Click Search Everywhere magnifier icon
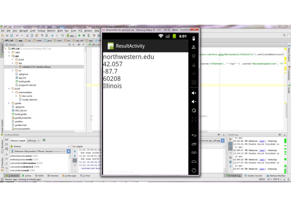Image resolution: width=291 pixels, height=207 pixels. 284,35
